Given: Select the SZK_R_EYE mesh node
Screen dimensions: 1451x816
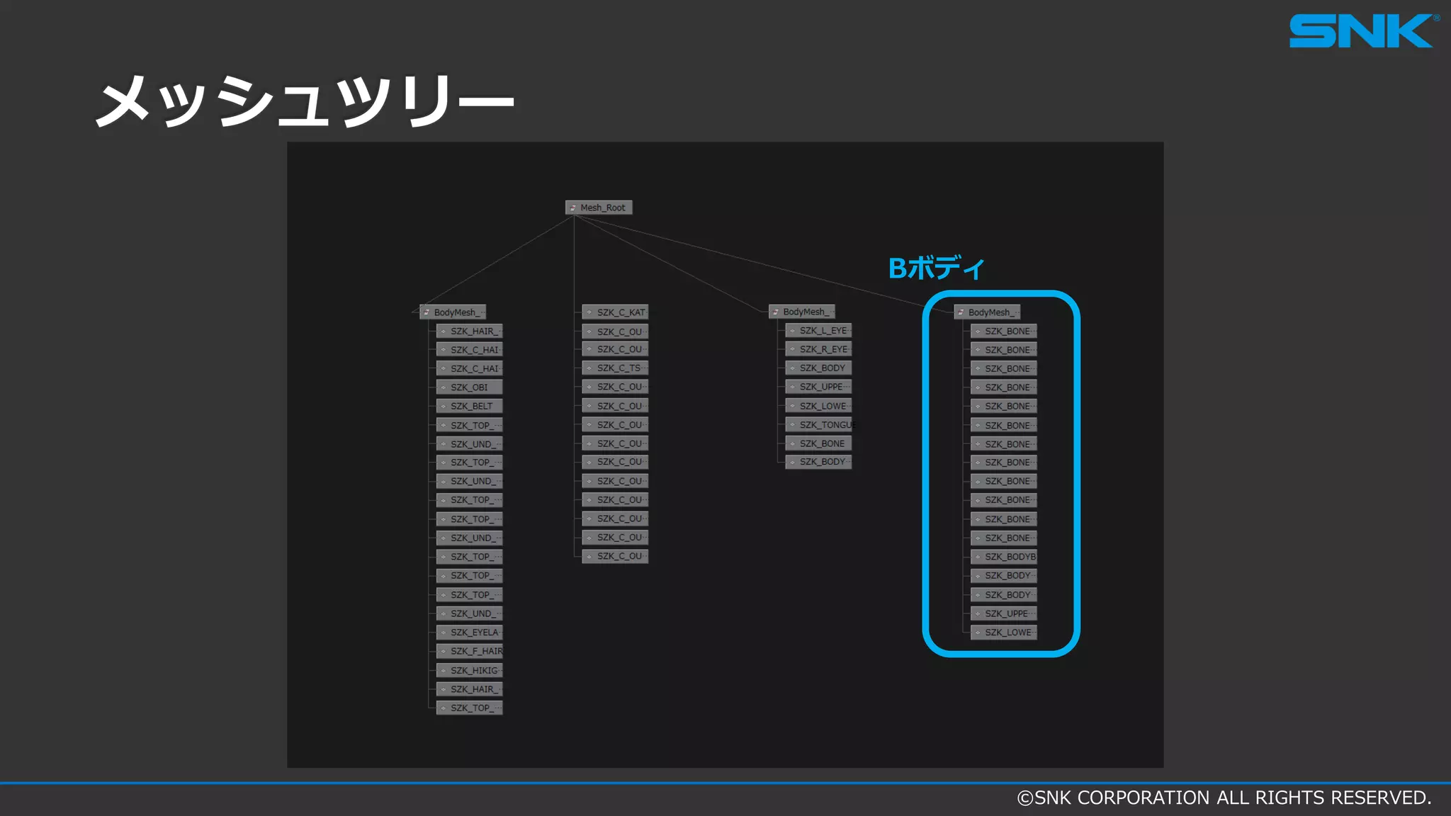Looking at the screenshot, I should (823, 349).
